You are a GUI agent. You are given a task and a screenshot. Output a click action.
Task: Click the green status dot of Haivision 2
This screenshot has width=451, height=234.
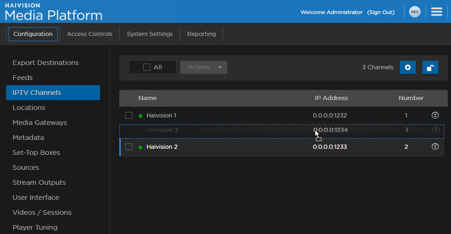pyautogui.click(x=140, y=147)
